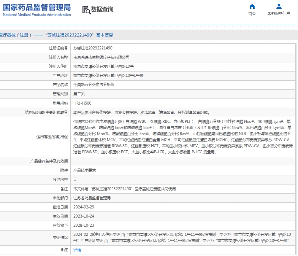Screen dimensions: 298x256
Task: Click the 首页 home icon
Action: click(x=252, y=6)
